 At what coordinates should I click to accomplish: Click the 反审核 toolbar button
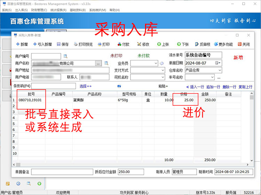click(x=203, y=44)
